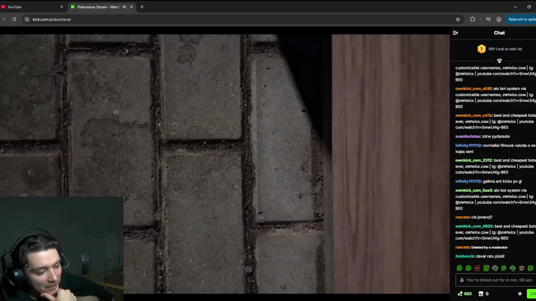Insert the brown monkey-like emote
This screenshot has height=301, width=536.
click(522, 268)
